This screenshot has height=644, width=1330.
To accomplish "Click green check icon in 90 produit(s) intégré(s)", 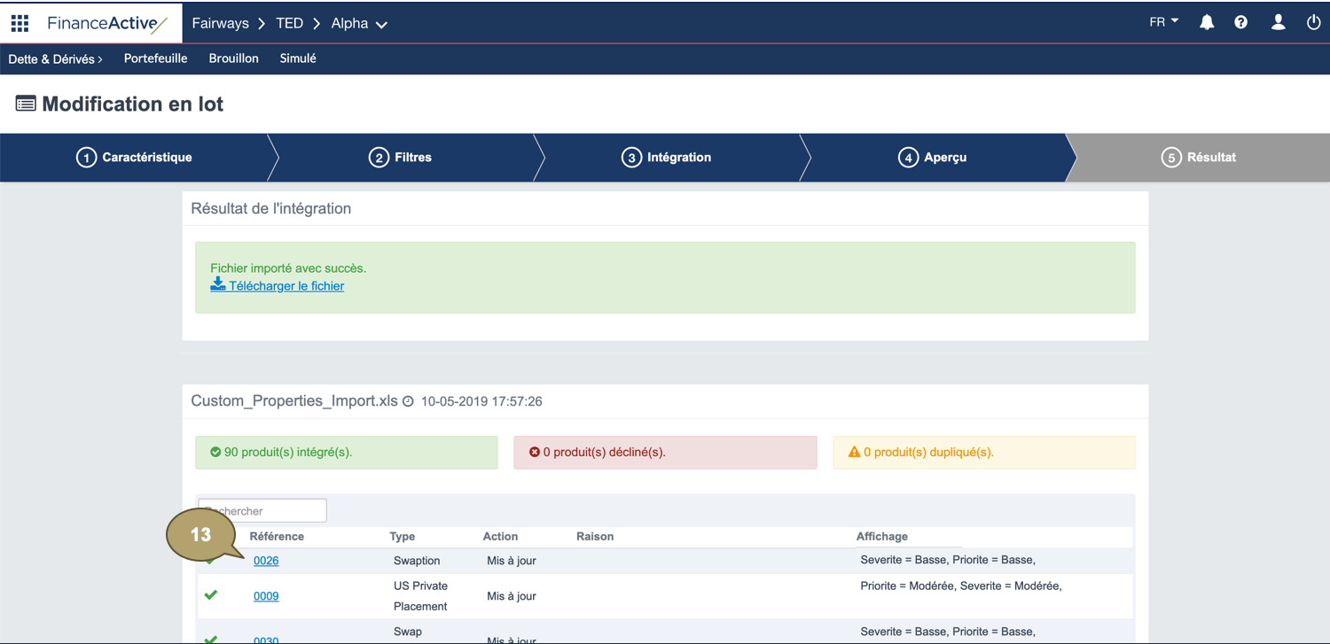I will [x=215, y=452].
